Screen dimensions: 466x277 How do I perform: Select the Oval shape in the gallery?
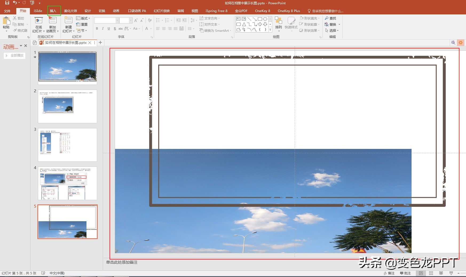click(265, 19)
